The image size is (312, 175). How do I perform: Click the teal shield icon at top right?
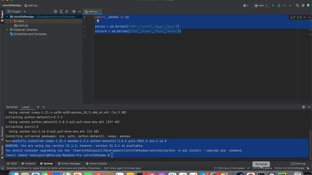point(309,5)
